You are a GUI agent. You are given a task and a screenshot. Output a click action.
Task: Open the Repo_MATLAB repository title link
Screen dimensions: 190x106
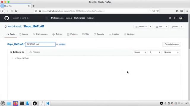[x=34, y=26]
